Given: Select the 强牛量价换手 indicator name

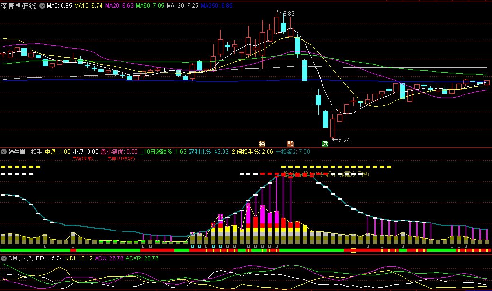Looking at the screenshot, I should click(x=25, y=152).
